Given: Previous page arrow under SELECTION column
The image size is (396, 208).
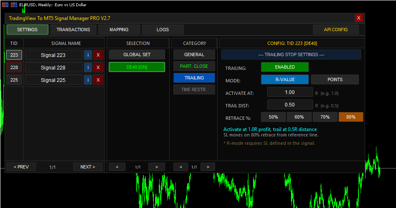Looking at the screenshot, I should 117,167.
